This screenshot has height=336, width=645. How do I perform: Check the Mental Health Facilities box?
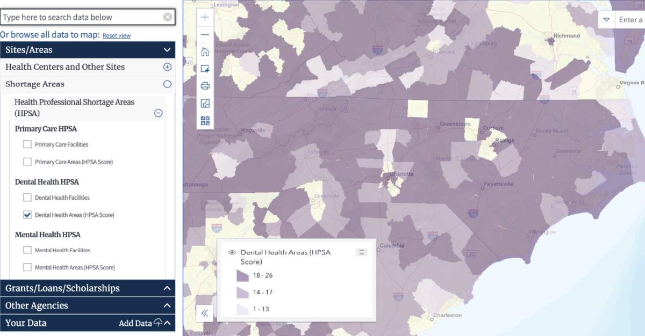27,250
